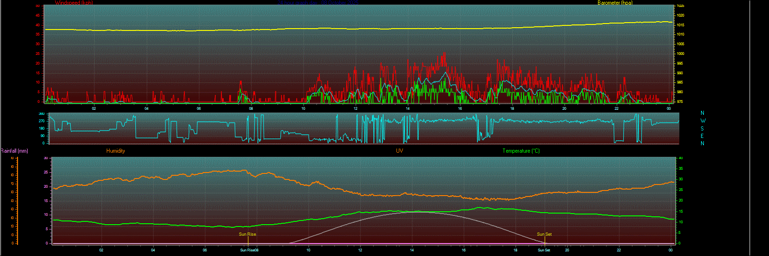Click the Barometer (hpa) axis label

pyautogui.click(x=615, y=3)
